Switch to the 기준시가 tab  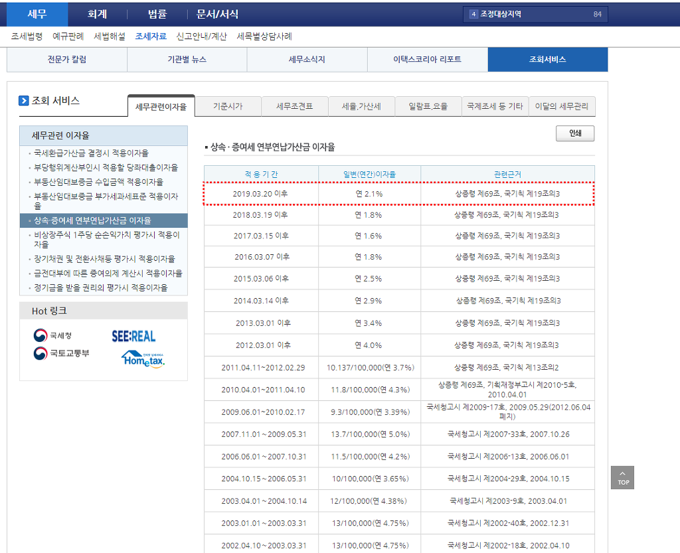(228, 106)
